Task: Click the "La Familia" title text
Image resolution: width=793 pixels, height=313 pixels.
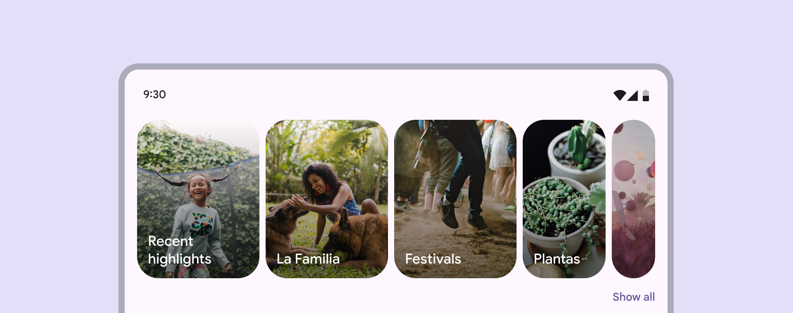Action: pos(308,259)
